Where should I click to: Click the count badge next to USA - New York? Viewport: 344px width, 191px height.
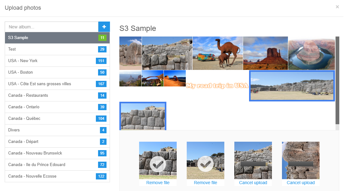coord(101,61)
